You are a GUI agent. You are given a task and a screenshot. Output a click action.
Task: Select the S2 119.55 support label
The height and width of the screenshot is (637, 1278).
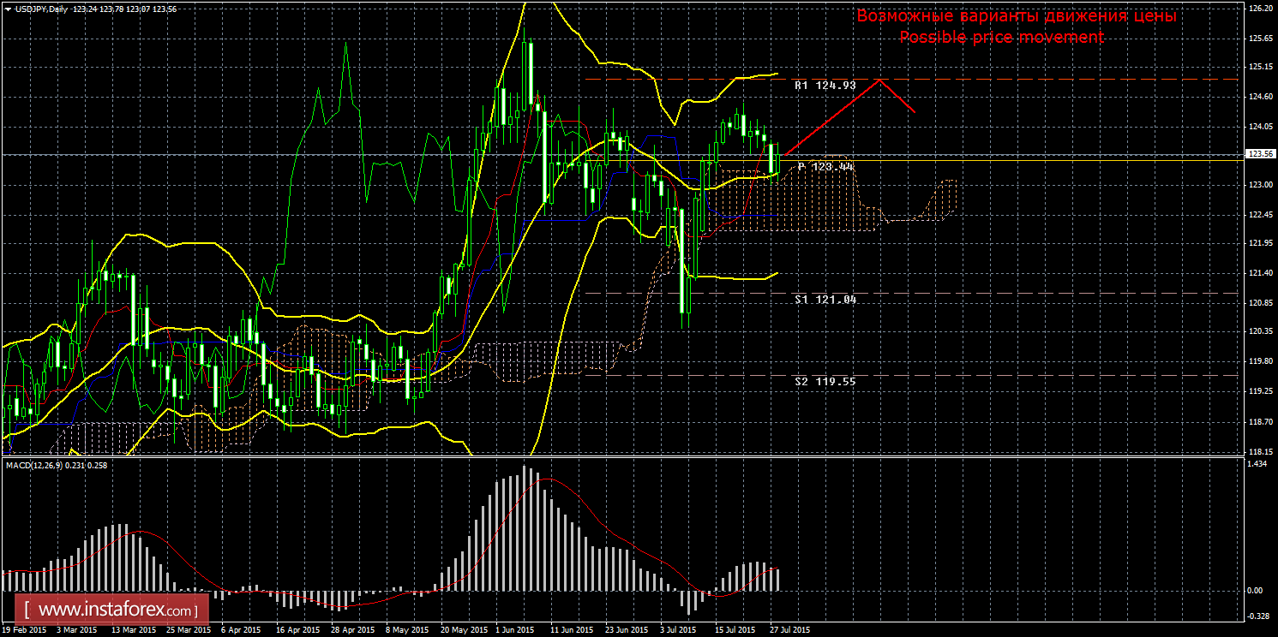tap(825, 381)
